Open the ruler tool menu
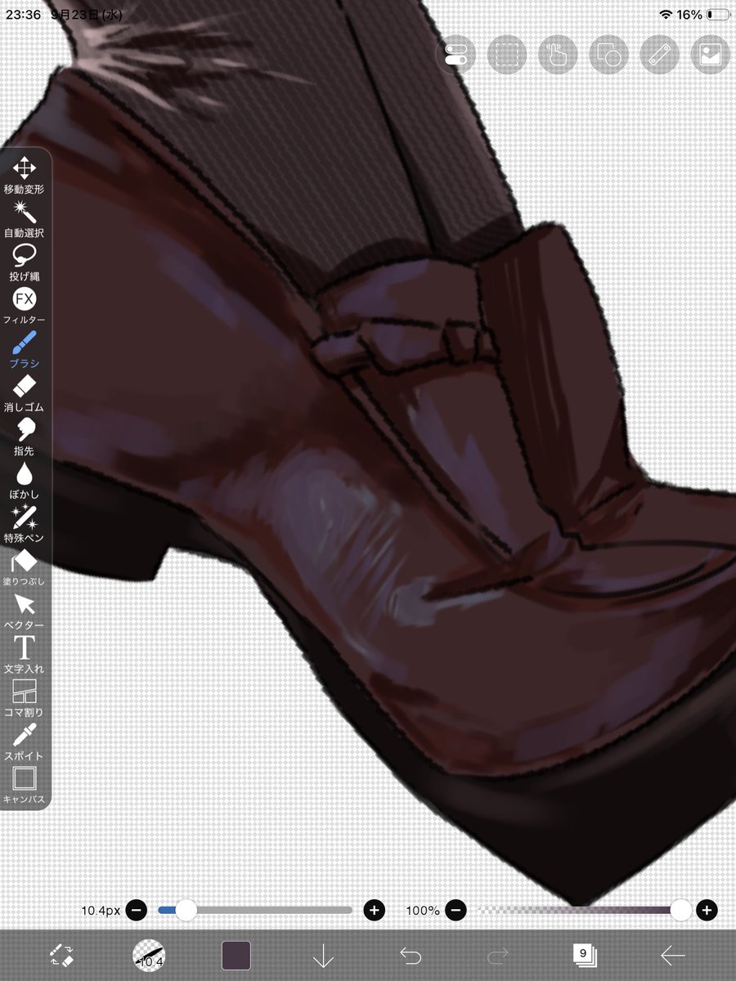736x981 pixels. click(659, 55)
